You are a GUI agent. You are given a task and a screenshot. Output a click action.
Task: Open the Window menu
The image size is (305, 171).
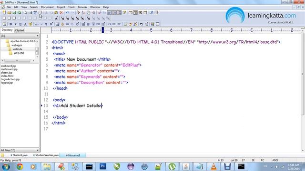coord(95,7)
